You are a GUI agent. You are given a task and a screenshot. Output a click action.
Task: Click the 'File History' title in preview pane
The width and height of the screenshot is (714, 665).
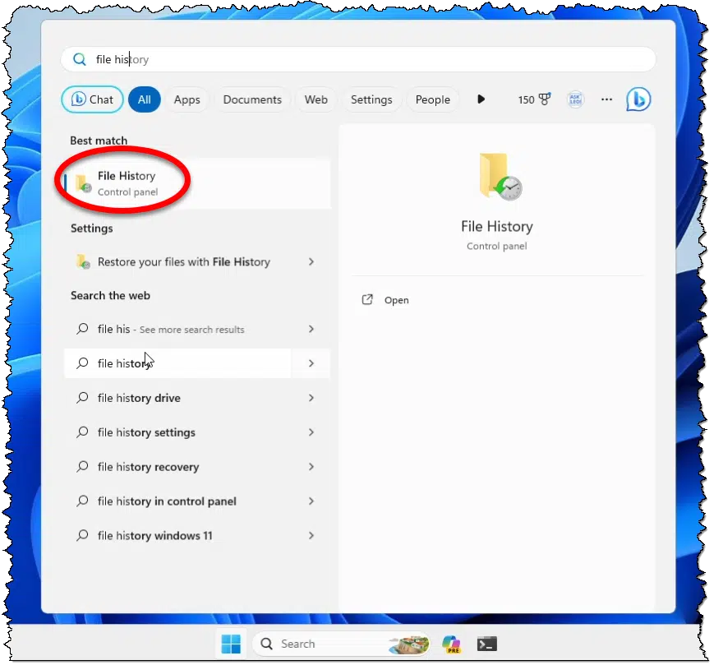(x=497, y=226)
